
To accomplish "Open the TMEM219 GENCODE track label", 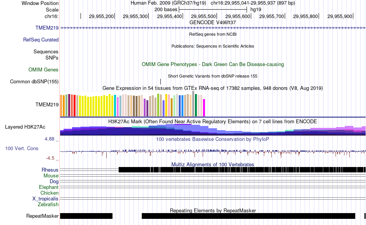I will coord(47,28).
